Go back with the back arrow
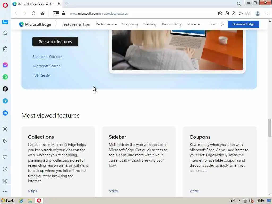Screen dimensions: 272x204 point(16,13)
